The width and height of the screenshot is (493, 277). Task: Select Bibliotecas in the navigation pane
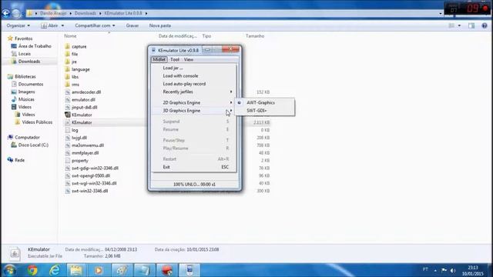(25, 76)
